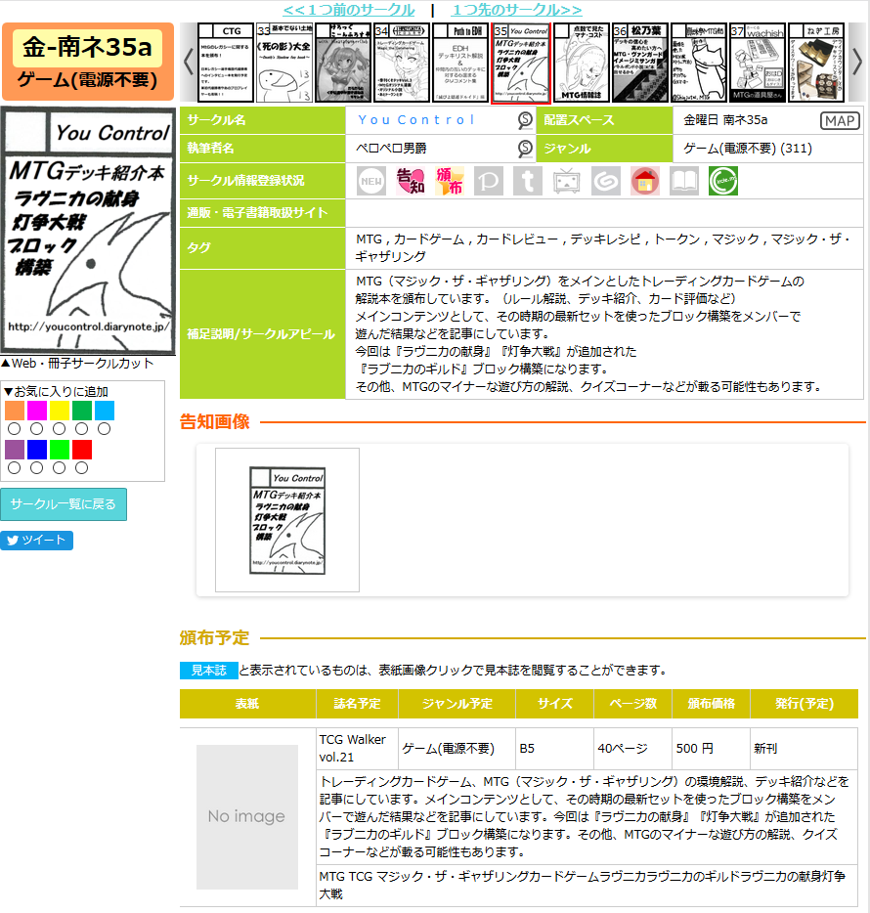Open 《死の影》大全 circle thumbnail
The image size is (870, 913).
(x=284, y=63)
